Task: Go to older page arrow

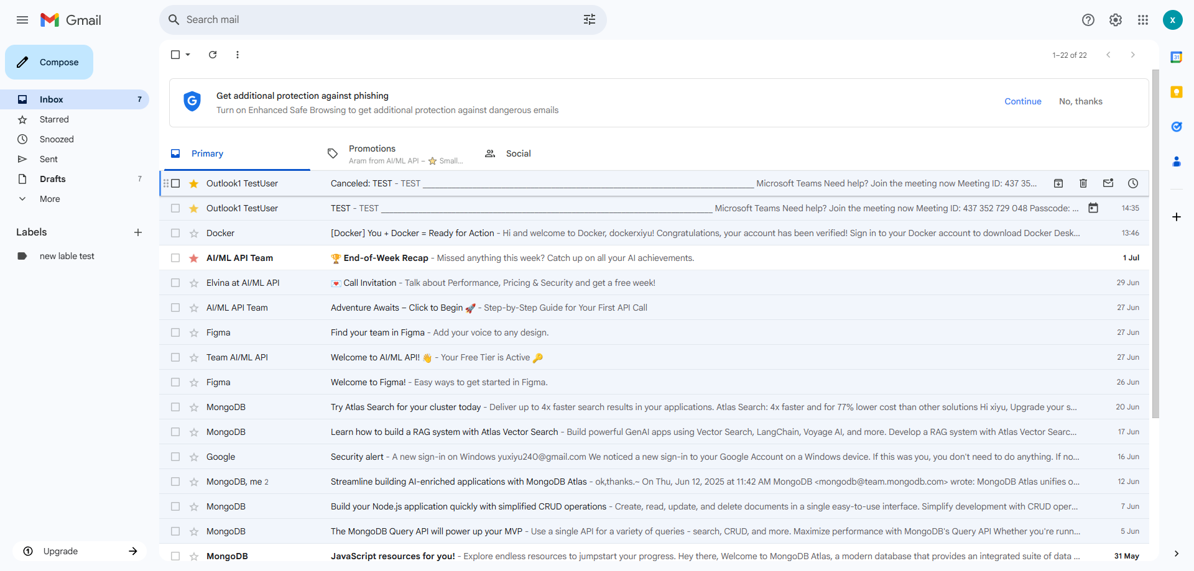Action: click(x=1133, y=55)
